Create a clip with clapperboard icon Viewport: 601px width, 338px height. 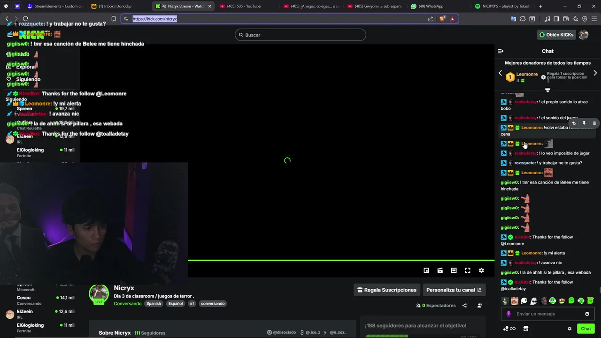click(x=440, y=270)
